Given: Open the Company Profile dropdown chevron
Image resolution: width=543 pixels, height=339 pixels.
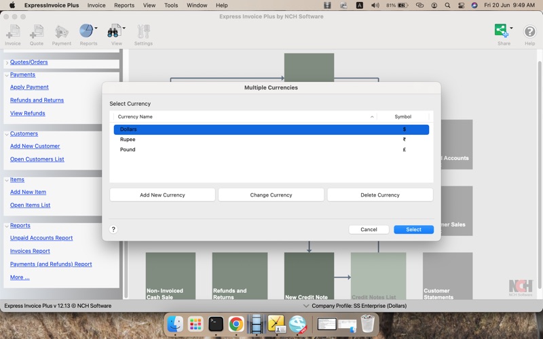Looking at the screenshot, I should [306, 306].
